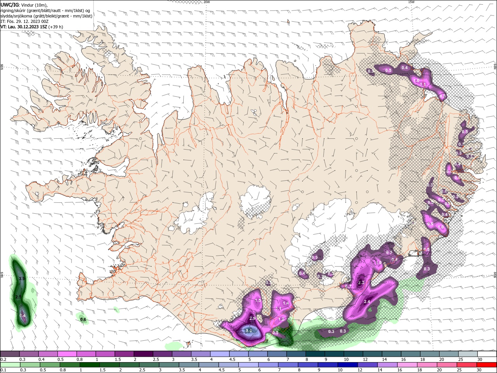
Task: Click the black 0.6 value over southwest sea
Action: (x=83, y=320)
